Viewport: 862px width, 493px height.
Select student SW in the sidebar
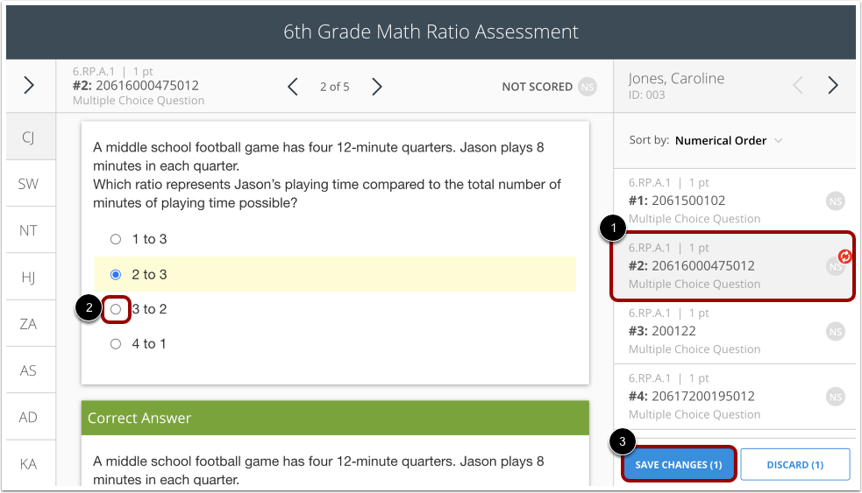click(x=29, y=184)
